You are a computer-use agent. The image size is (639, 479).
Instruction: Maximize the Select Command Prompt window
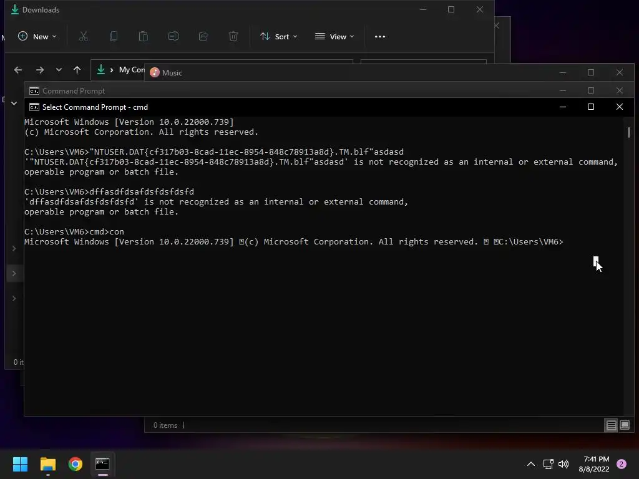pos(590,107)
